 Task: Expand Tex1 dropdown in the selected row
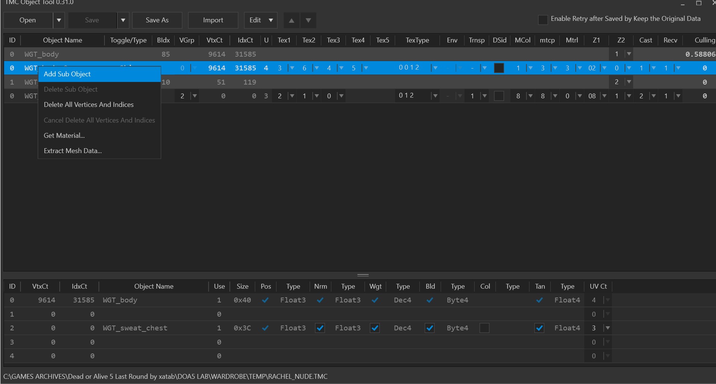292,68
